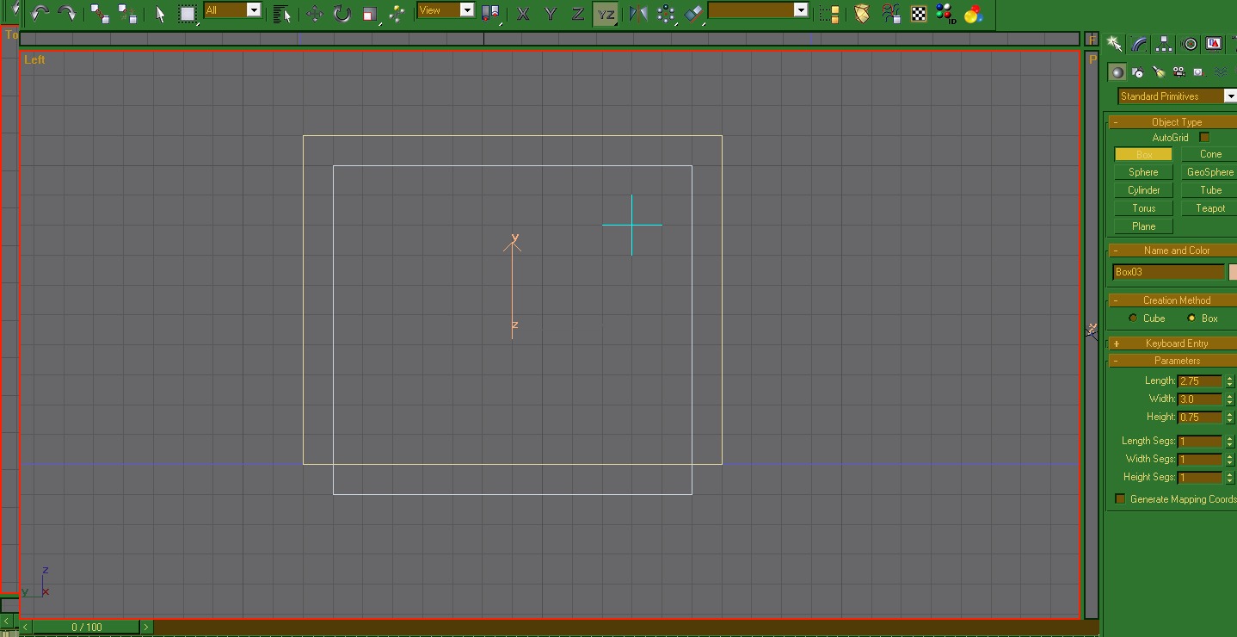Open the Standard Primitives dropdown
The image size is (1237, 637).
[x=1230, y=96]
